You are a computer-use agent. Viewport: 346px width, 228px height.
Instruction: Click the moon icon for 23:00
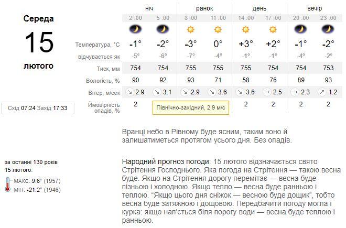click(328, 29)
